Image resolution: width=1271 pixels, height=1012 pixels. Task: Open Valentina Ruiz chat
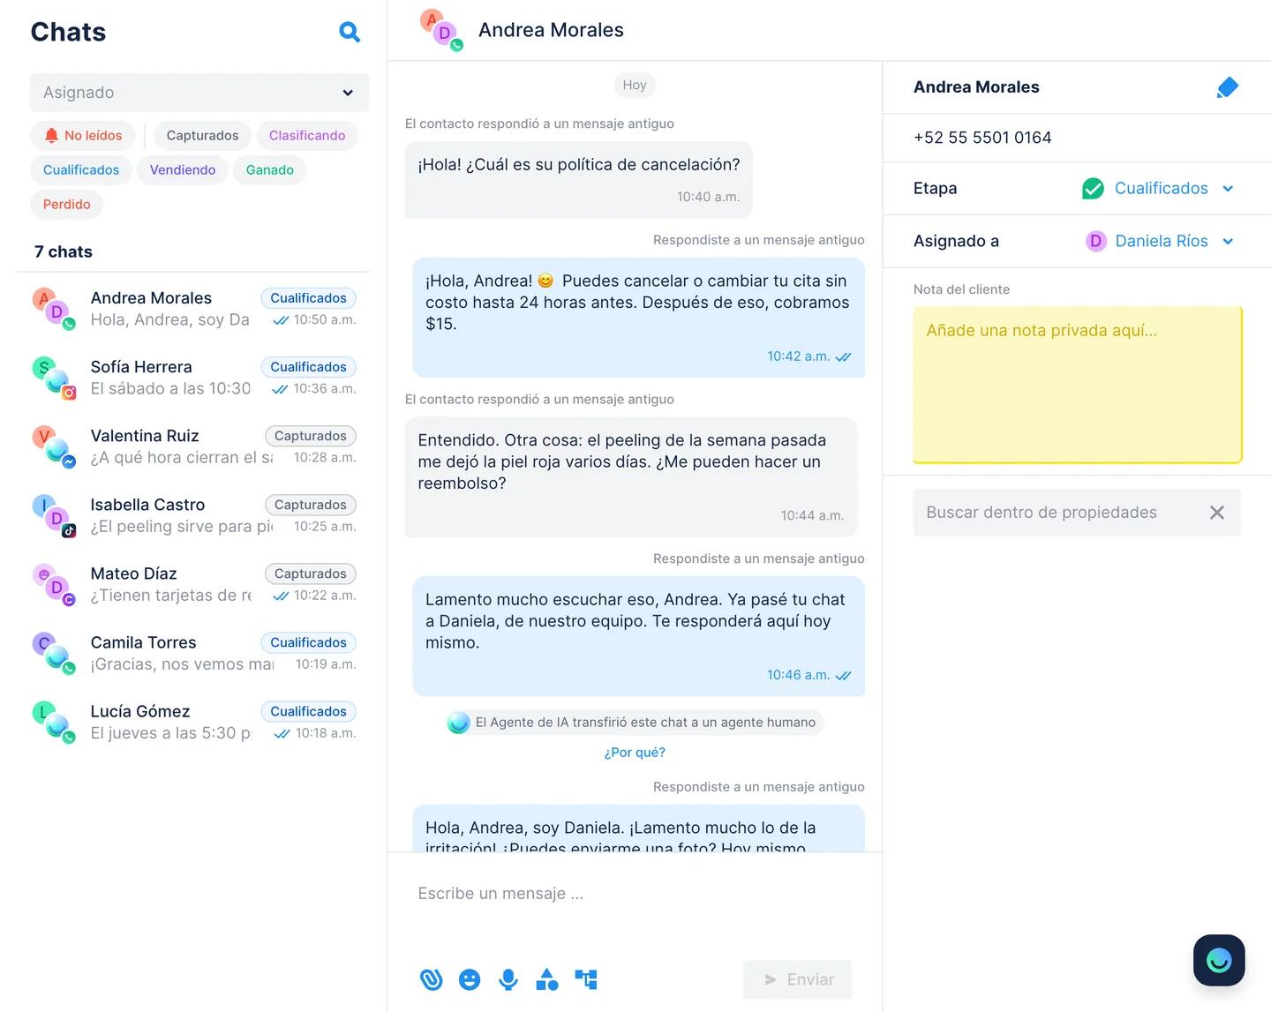click(194, 446)
